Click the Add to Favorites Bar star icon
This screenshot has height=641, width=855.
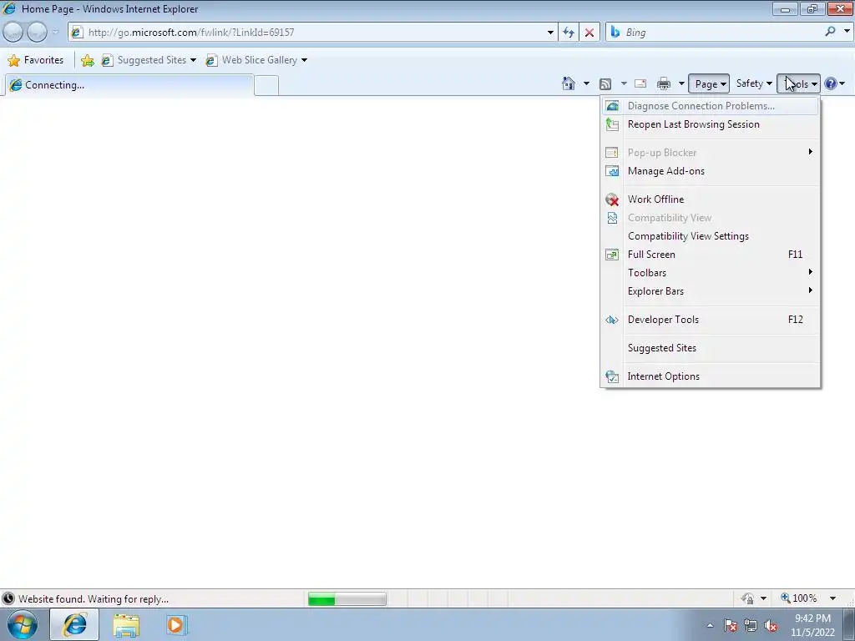pos(87,60)
